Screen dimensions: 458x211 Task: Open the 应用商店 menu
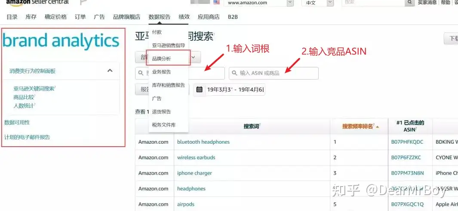pos(209,17)
